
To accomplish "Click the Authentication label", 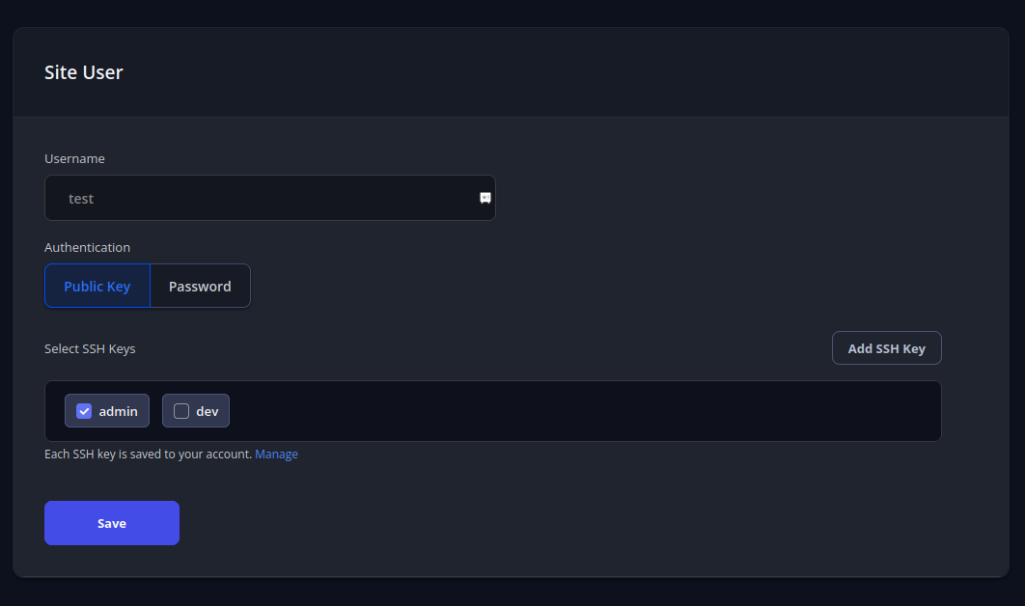I will [87, 248].
